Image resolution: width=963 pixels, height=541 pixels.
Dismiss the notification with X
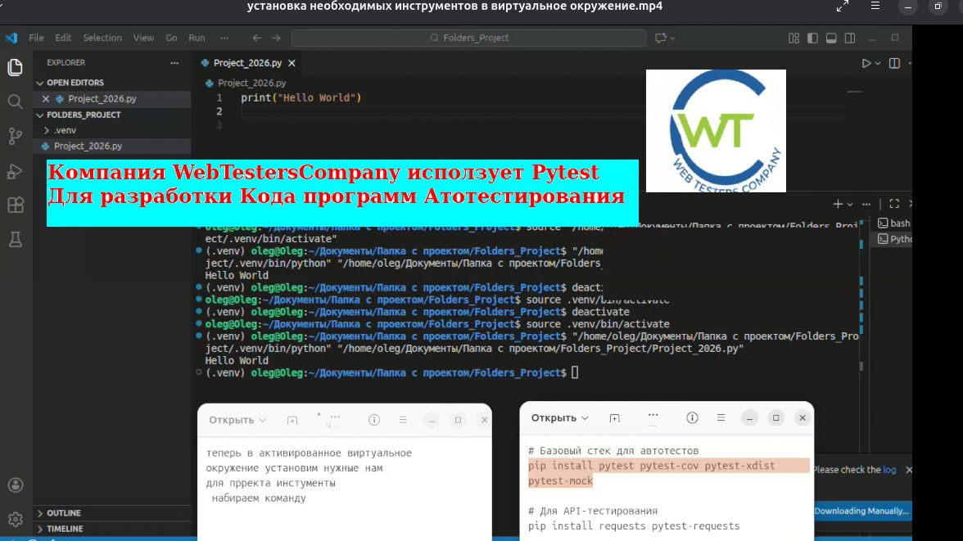(909, 470)
